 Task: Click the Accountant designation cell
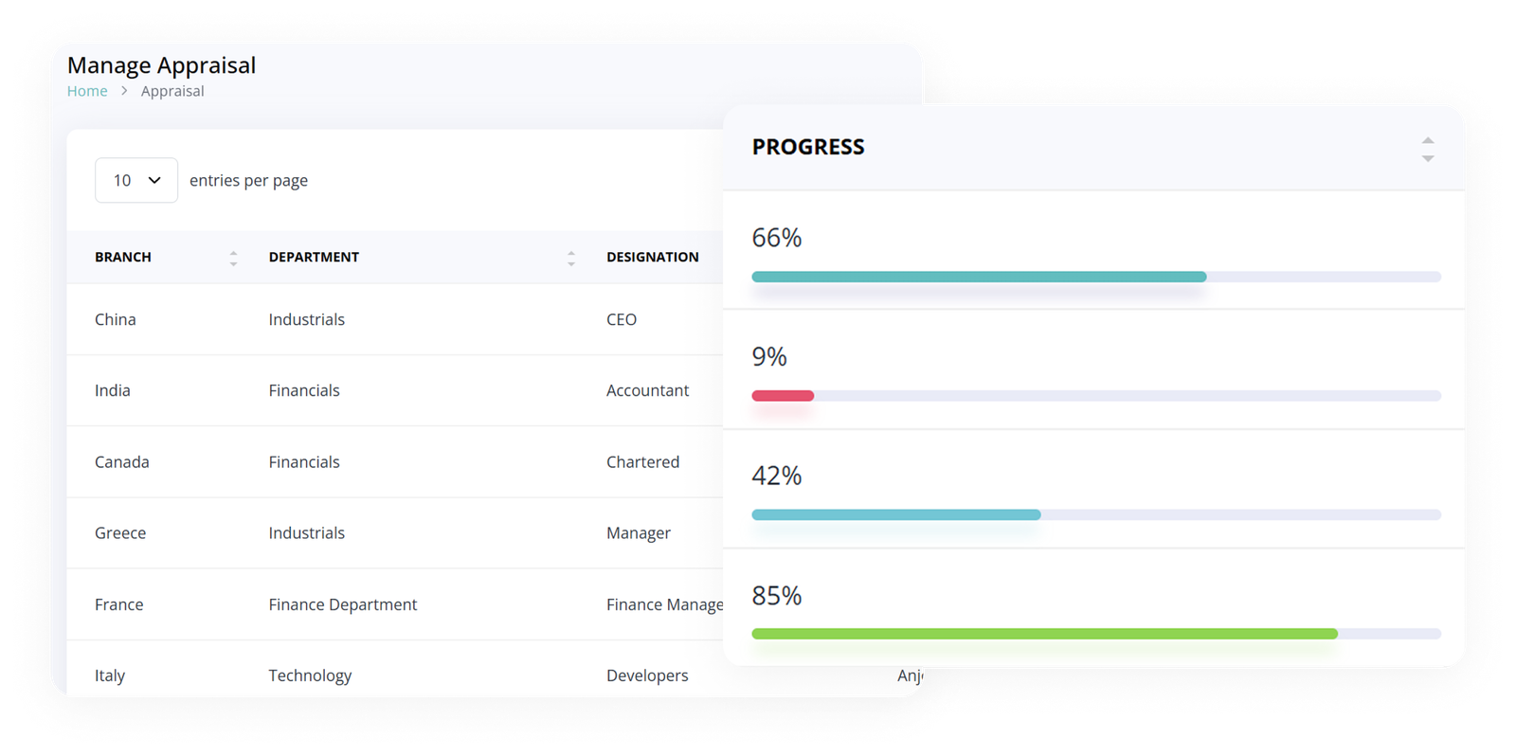tap(647, 390)
